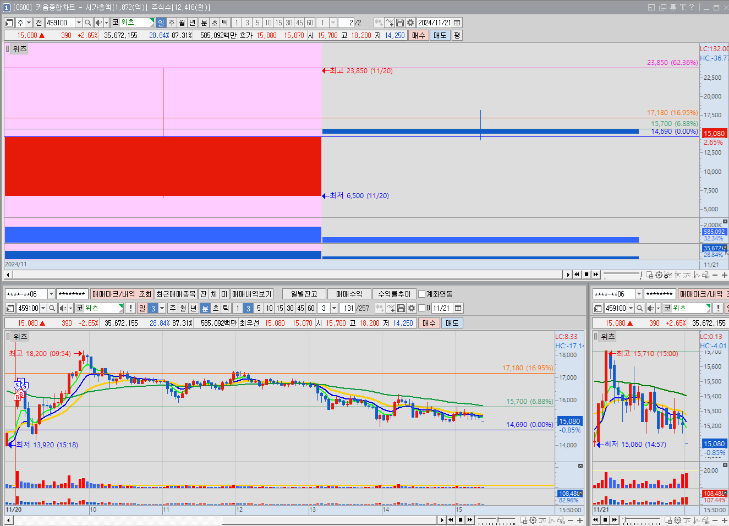Viewport: 729px width, 526px height.
Task: Select the yearly (년) period in top chart
Action: 193,23
